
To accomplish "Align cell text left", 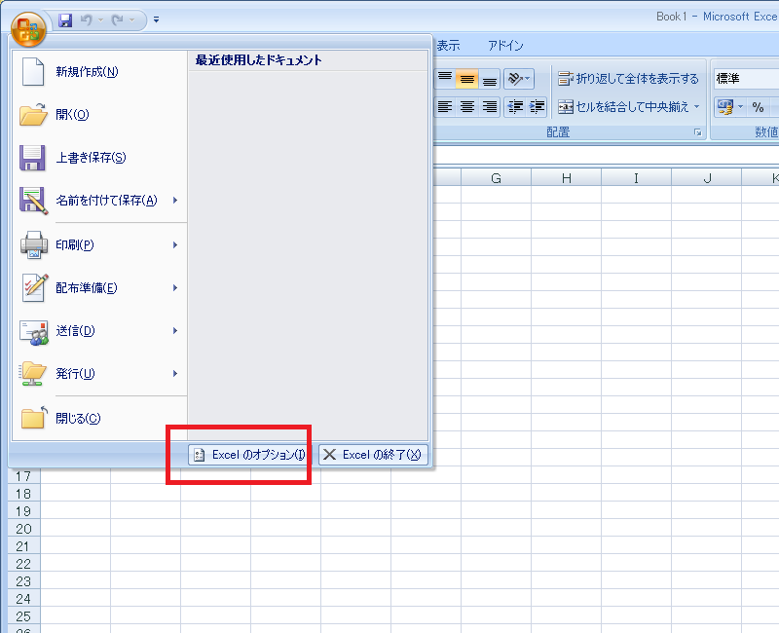I will pyautogui.click(x=445, y=107).
